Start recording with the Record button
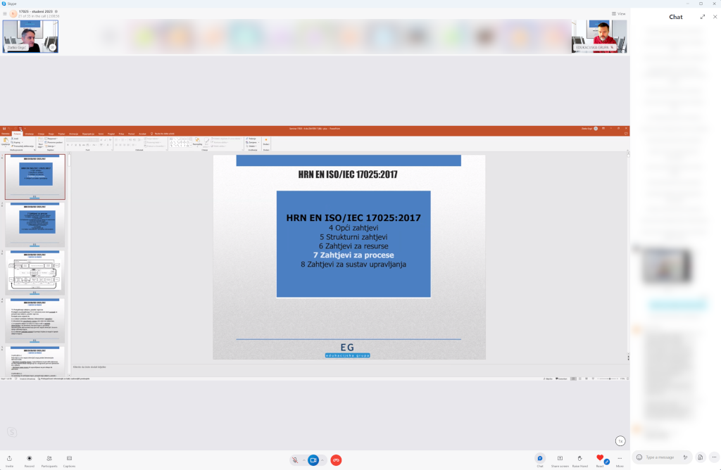 tap(30, 458)
